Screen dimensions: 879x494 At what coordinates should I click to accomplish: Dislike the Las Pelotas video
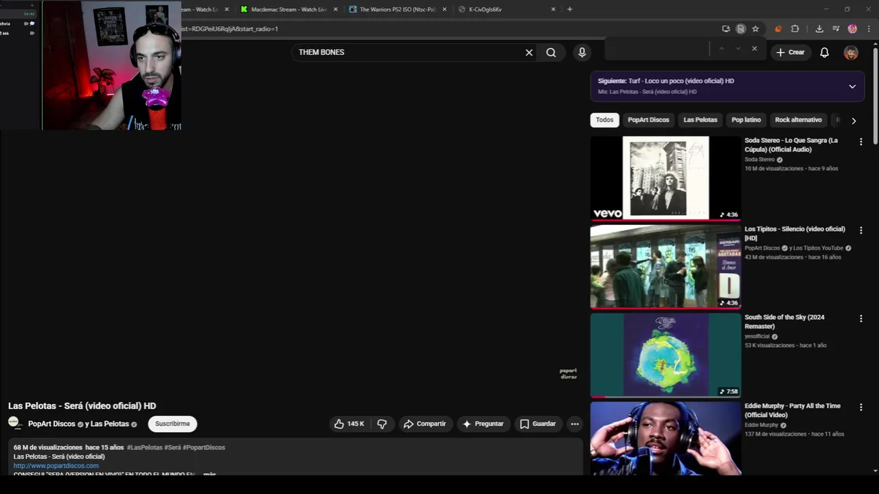point(382,424)
